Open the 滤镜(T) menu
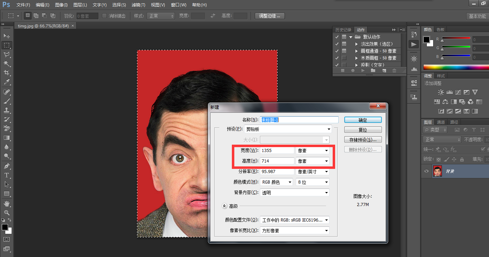489x257 pixels. 138,5
